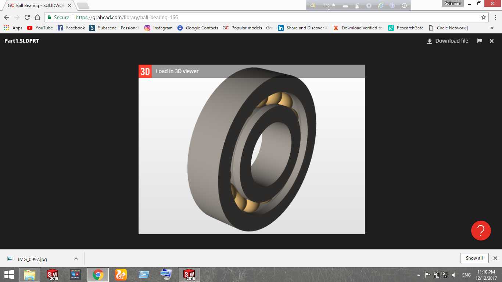Open the Subscene bookmark
Viewport: 502px width, 282px height.
114,28
